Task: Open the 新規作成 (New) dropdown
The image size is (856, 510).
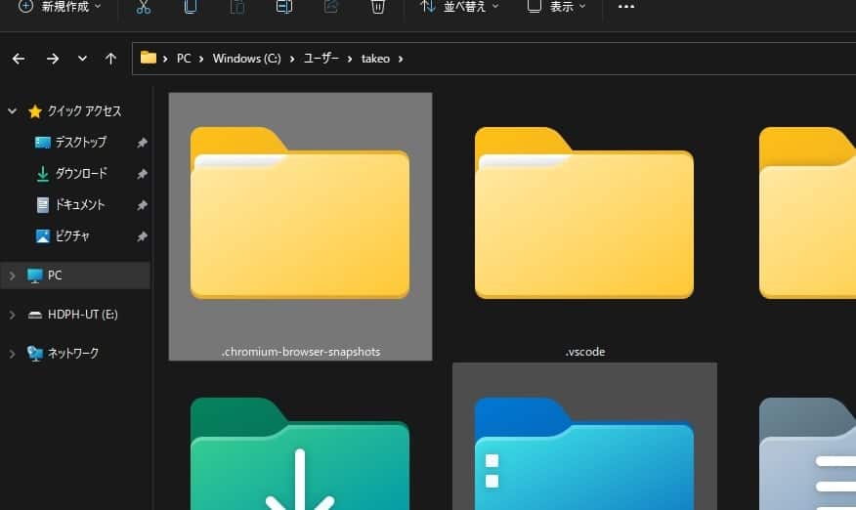Action: coord(59,7)
